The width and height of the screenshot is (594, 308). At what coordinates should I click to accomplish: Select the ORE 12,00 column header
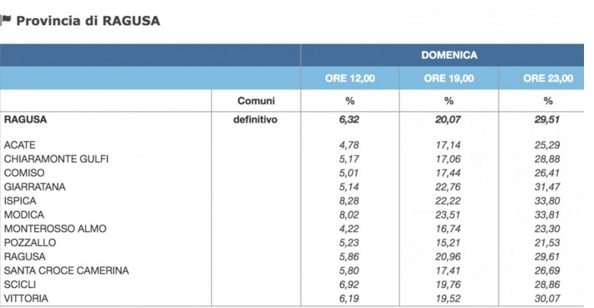pyautogui.click(x=350, y=78)
